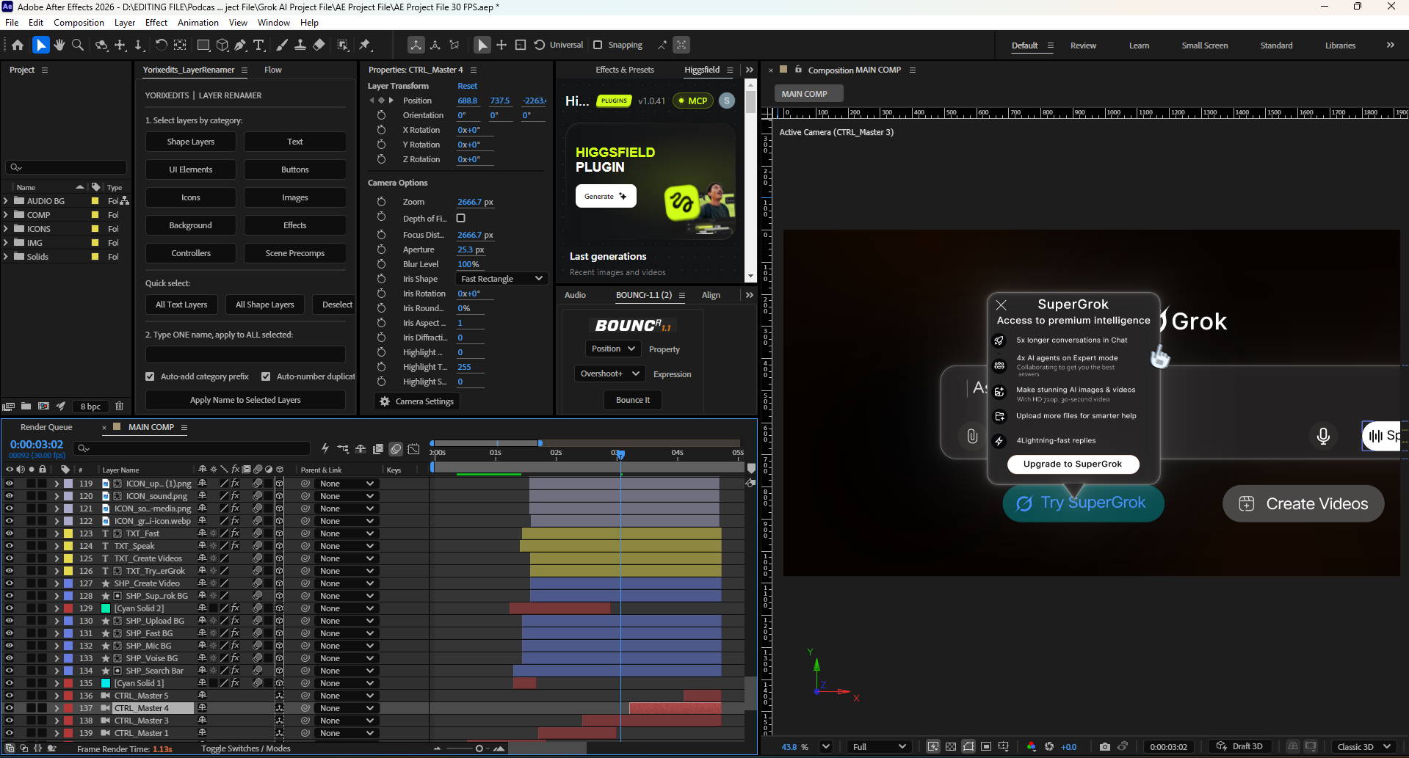Click the yellow label swatch of COMP folder
The height and width of the screenshot is (758, 1409).
coord(95,215)
